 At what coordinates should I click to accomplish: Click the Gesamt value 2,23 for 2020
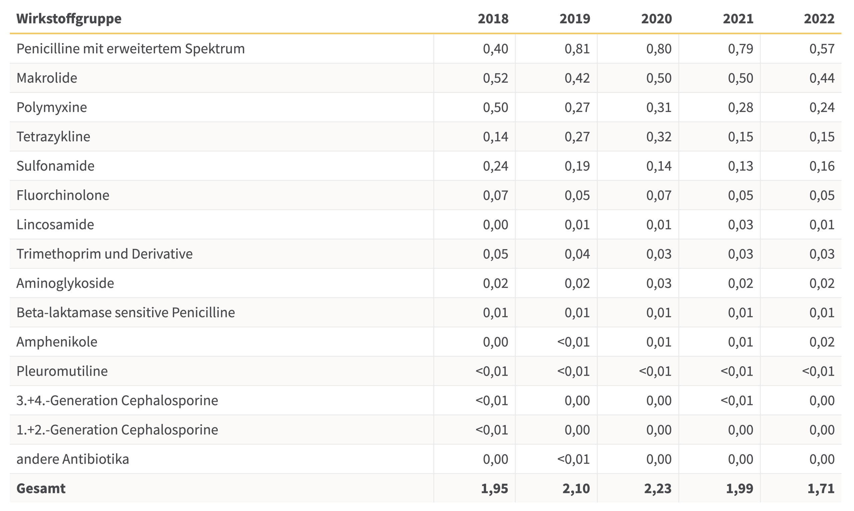[658, 488]
